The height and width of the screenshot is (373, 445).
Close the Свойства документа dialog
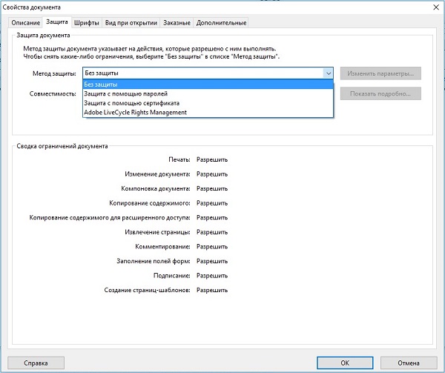[436, 7]
